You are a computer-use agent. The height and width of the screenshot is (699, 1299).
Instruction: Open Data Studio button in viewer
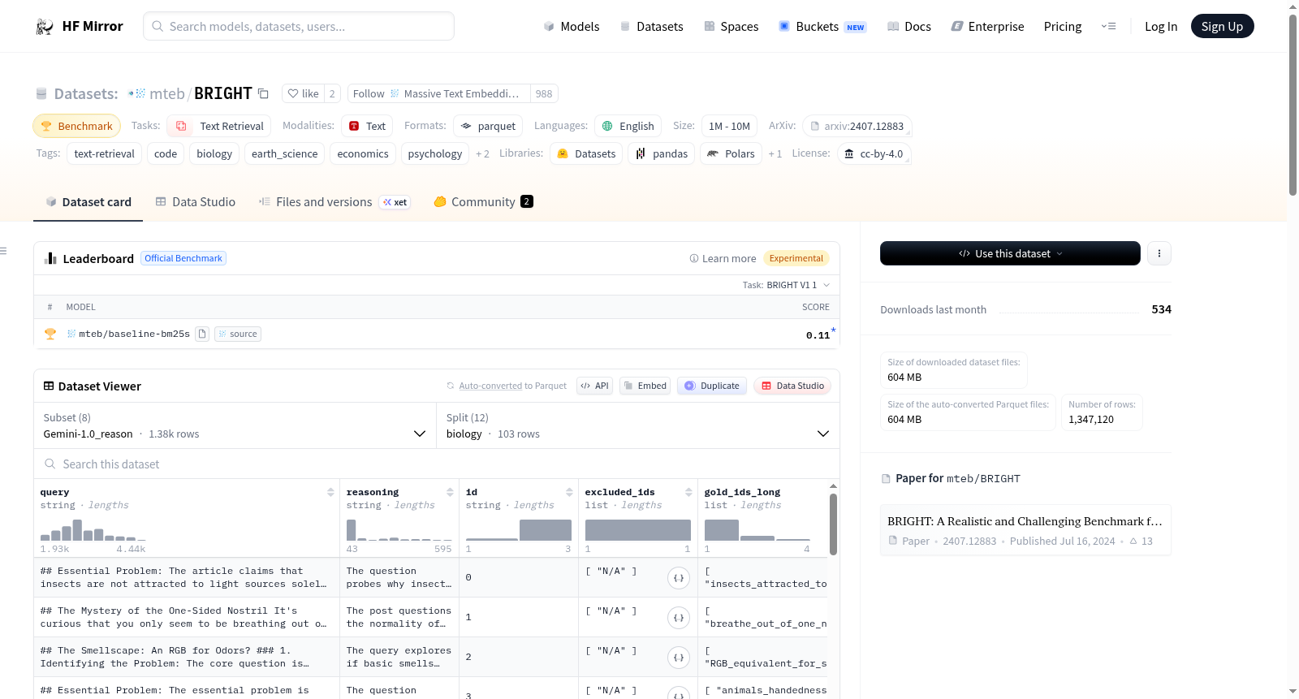click(x=792, y=386)
